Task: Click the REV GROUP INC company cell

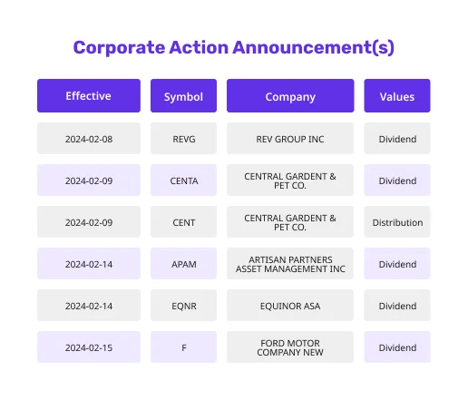Action: (x=290, y=139)
